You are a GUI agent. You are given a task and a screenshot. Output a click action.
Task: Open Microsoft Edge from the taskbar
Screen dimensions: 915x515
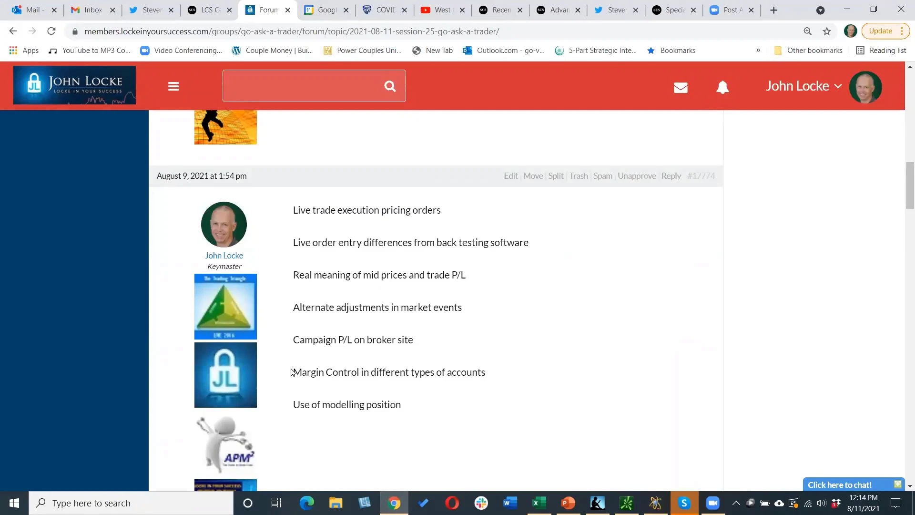click(306, 503)
